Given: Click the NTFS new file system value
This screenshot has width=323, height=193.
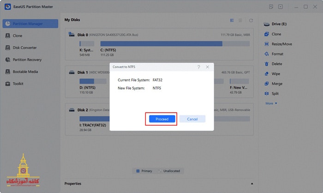Looking at the screenshot, I should [157, 88].
